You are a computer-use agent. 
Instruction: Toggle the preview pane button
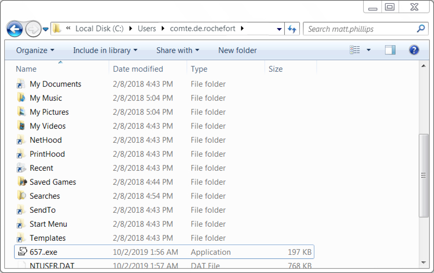[390, 50]
